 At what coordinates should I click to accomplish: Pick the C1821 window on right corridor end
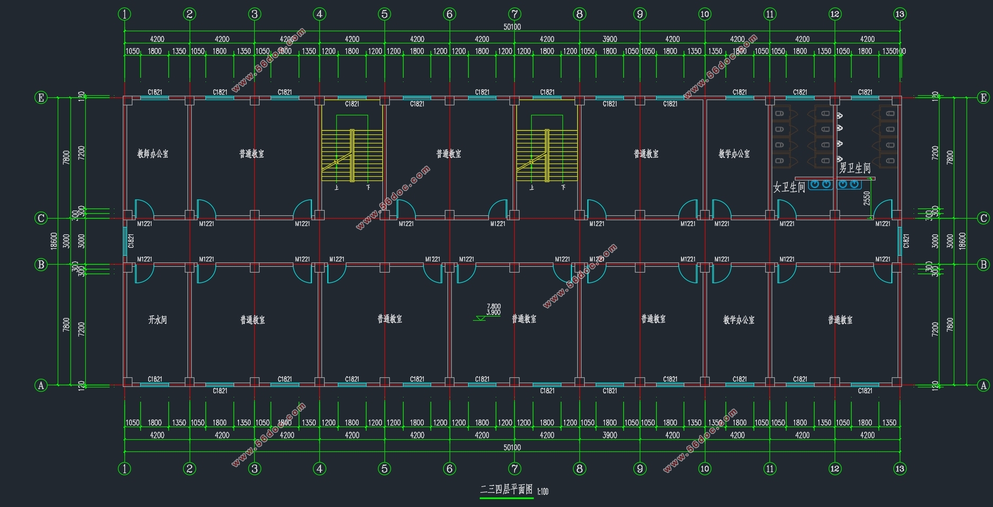(900, 241)
